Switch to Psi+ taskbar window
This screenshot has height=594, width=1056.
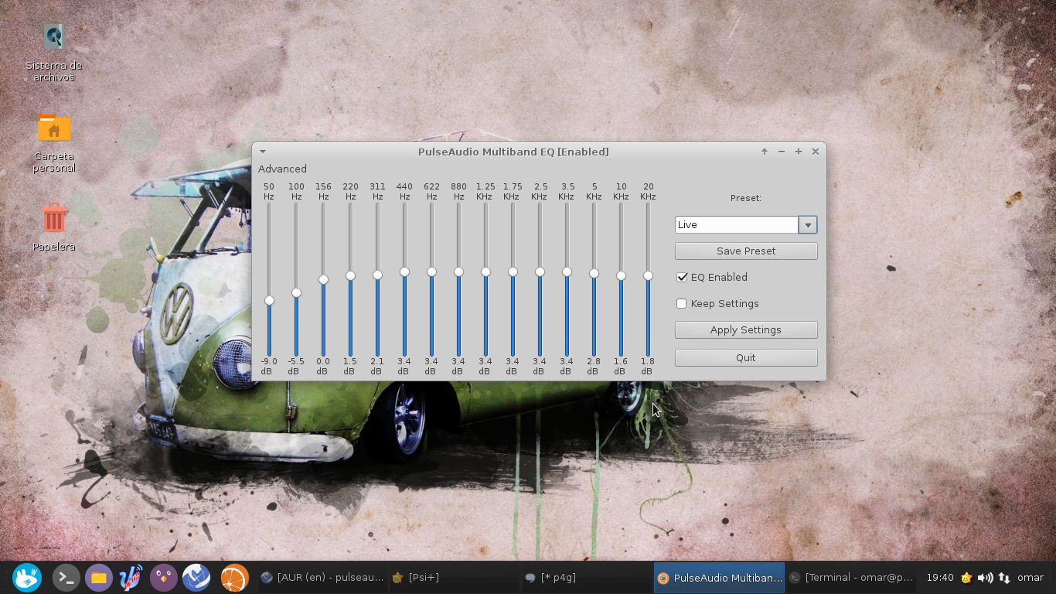click(454, 578)
